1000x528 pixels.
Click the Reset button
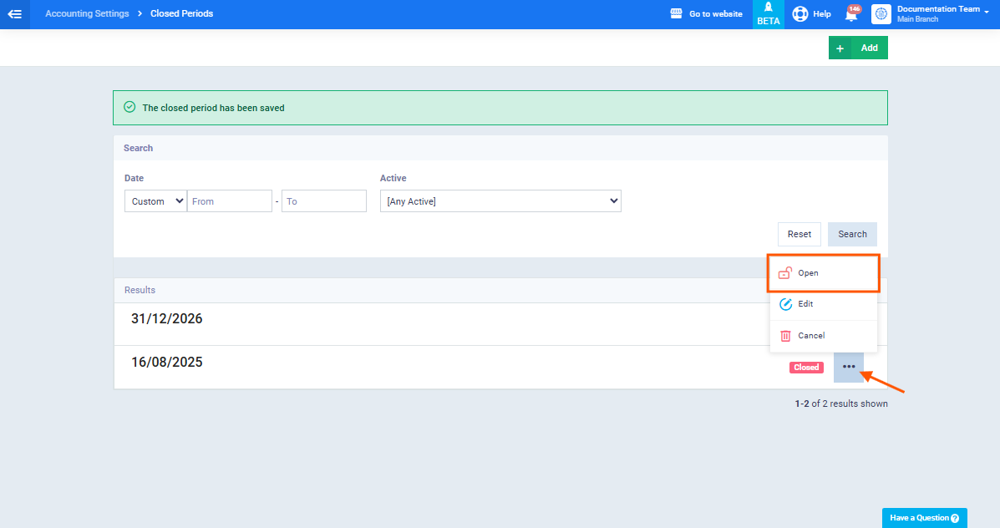pos(799,234)
